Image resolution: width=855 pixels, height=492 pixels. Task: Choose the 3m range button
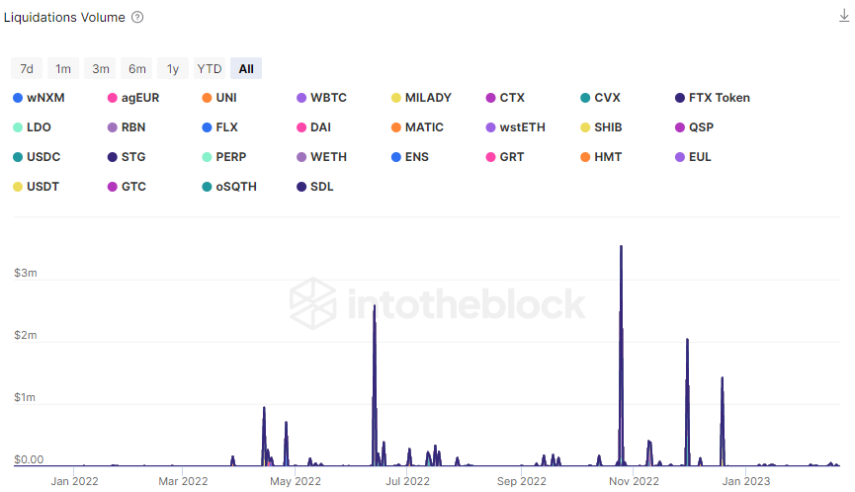pyautogui.click(x=101, y=68)
